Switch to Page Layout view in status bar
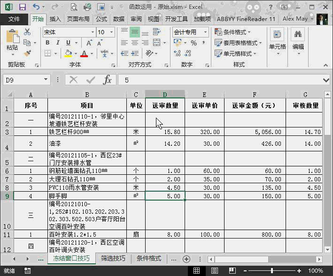333x276 pixels. coord(214,271)
